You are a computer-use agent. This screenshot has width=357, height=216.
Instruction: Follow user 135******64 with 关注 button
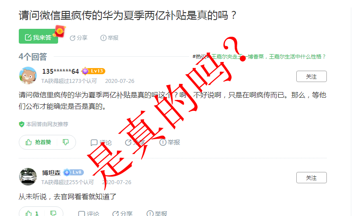pos(311,76)
